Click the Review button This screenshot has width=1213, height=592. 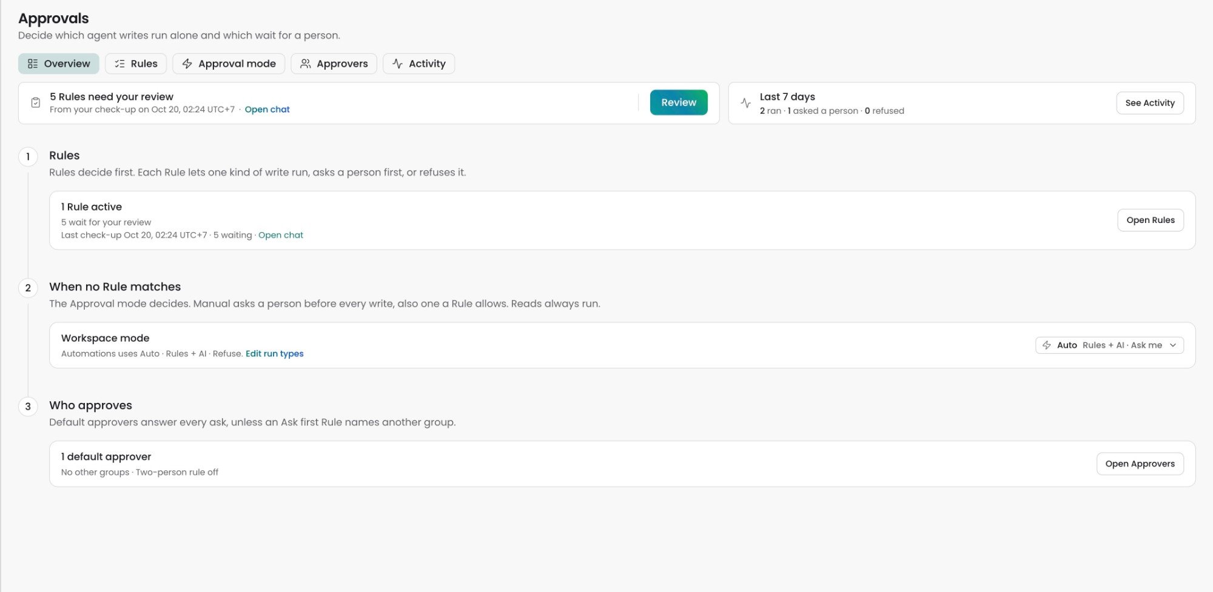pos(679,102)
